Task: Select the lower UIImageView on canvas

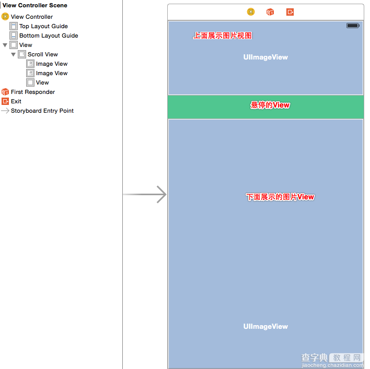Action: pyautogui.click(x=265, y=243)
